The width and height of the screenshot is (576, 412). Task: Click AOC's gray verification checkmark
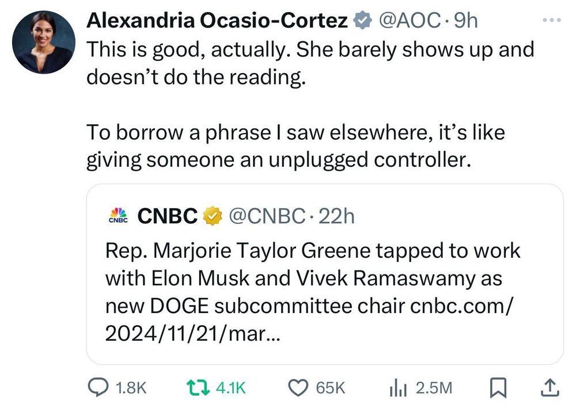(362, 19)
